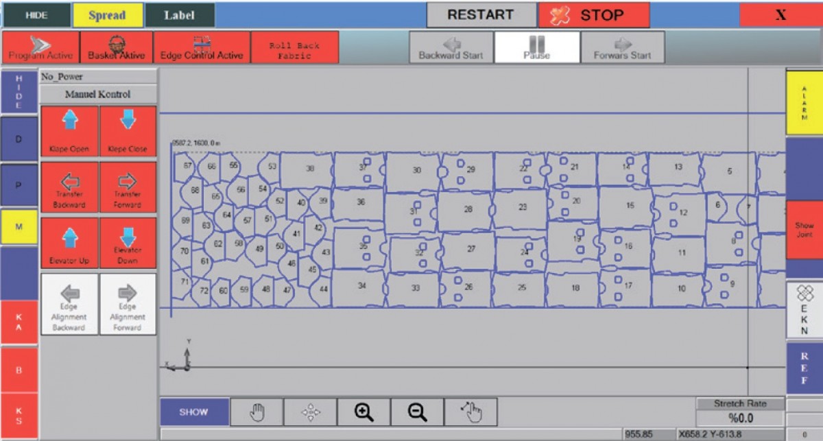Open the yellow ALARM side panel
823x441 pixels.
pyautogui.click(x=804, y=104)
